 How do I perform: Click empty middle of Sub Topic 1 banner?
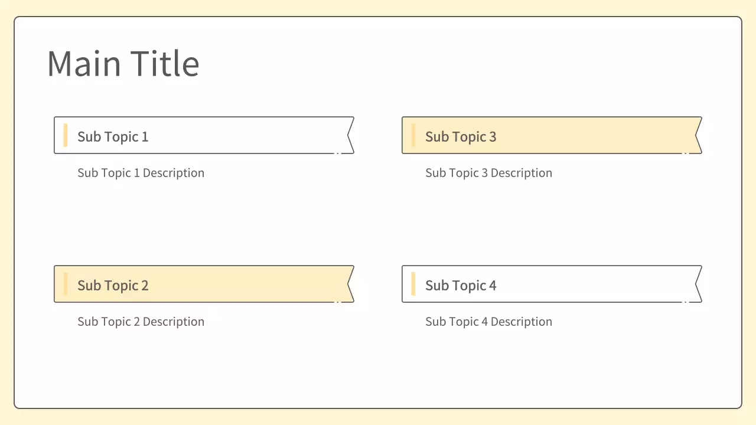pos(248,135)
